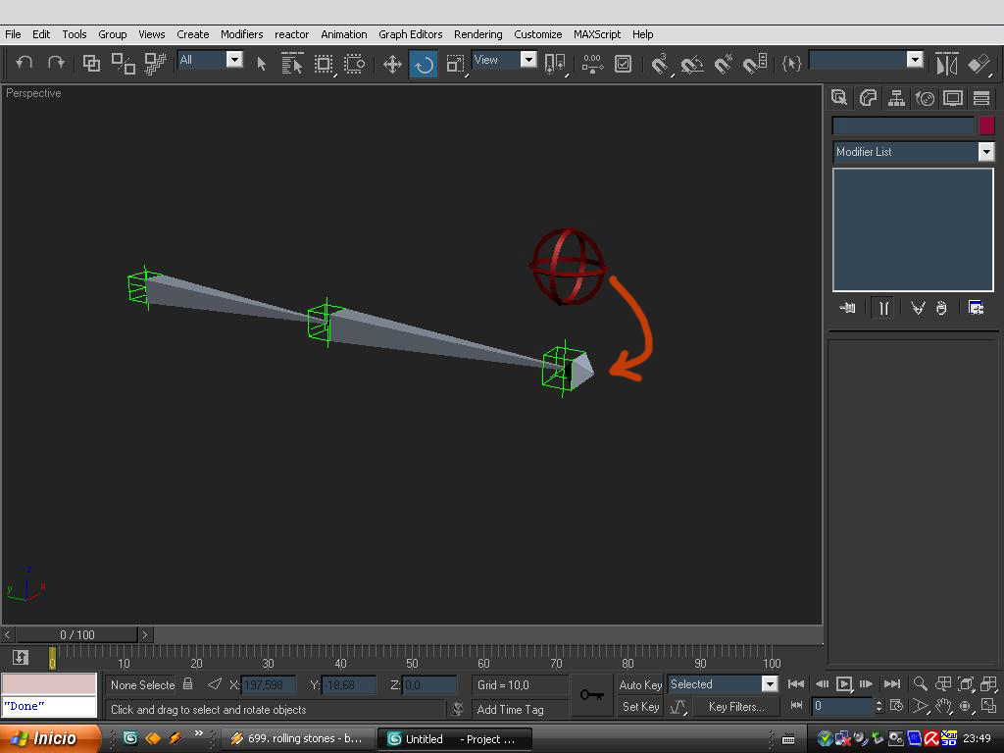Open Key Filters dialog

(736, 707)
